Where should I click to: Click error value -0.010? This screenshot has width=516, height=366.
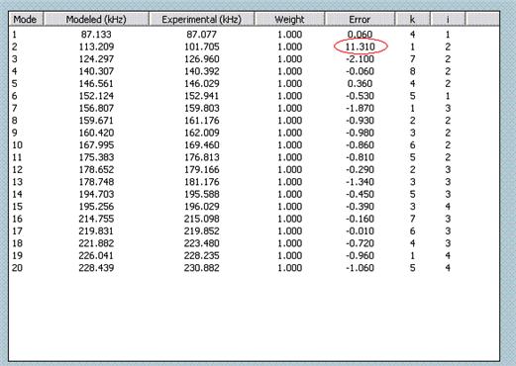[360, 231]
